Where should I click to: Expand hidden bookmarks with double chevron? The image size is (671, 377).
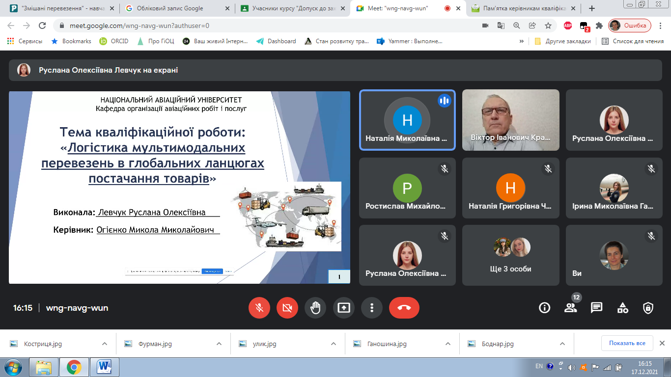click(521, 41)
